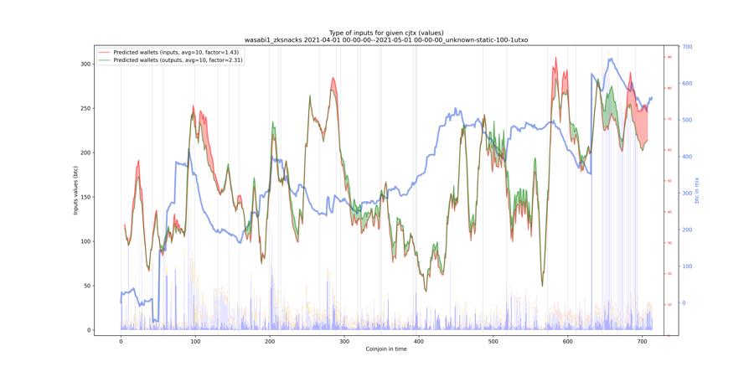
Task: Click left y-axis tick label '250'
Action: pyautogui.click(x=85, y=108)
